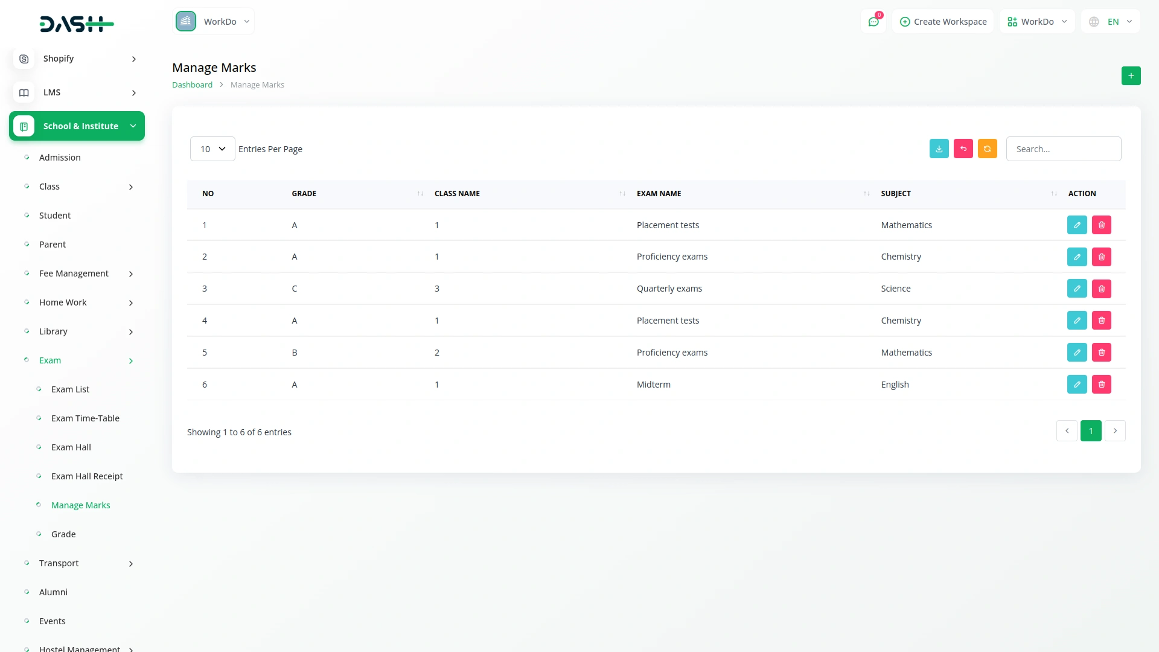
Task: Delete the Midterm English marks row
Action: tap(1101, 385)
